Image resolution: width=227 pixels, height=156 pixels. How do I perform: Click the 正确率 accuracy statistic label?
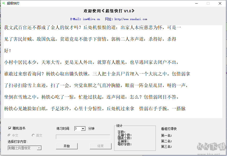(x=124, y=141)
